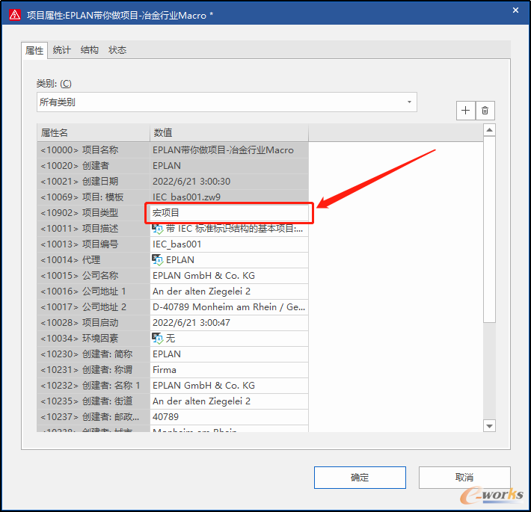Select the <10017> 公司地址 2 row label

93,307
